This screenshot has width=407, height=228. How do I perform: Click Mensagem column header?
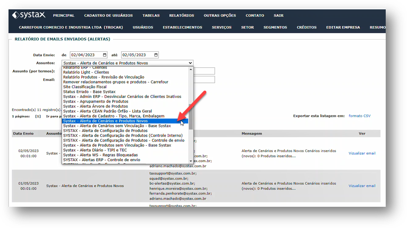[x=251, y=133]
